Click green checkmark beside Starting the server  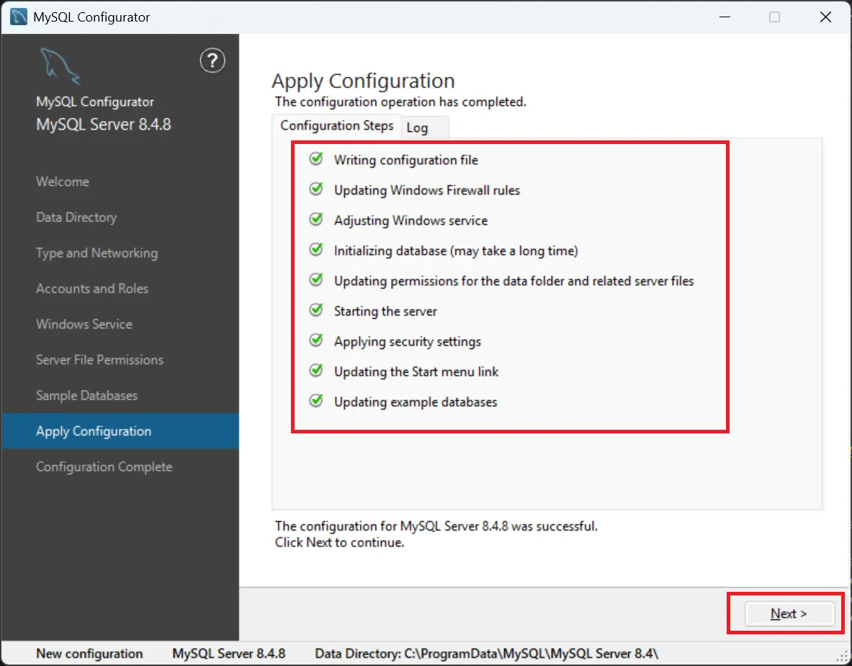coord(315,310)
